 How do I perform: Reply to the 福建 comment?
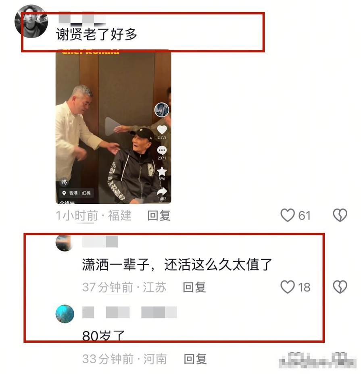pos(159,215)
